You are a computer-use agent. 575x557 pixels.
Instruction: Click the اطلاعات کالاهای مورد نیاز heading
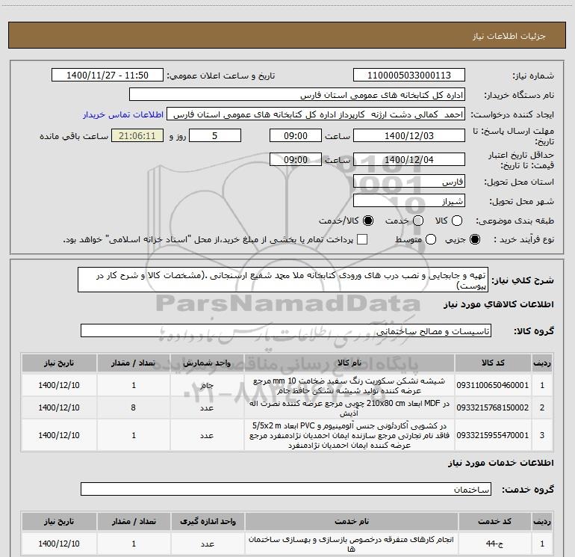[499, 304]
